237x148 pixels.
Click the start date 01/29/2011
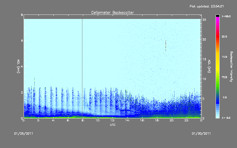(x=24, y=133)
